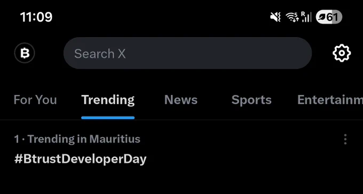363x194 pixels.
Task: Switch to the Sports tab
Action: pos(251,100)
